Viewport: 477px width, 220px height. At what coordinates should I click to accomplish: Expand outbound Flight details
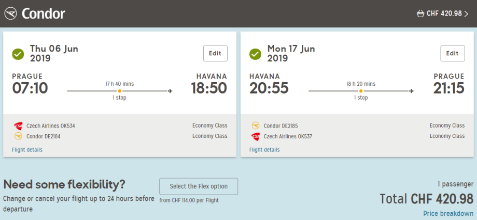[27, 150]
